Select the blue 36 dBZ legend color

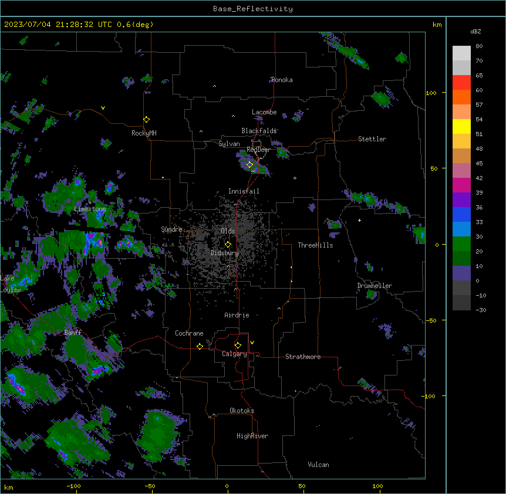[x=461, y=214]
